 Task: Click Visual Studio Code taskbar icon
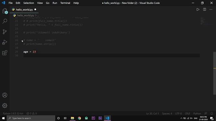(x=107, y=118)
